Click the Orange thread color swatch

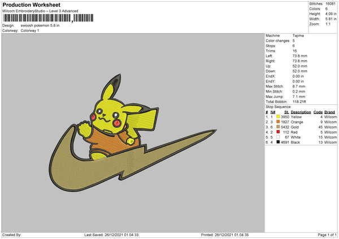[x=278, y=122]
